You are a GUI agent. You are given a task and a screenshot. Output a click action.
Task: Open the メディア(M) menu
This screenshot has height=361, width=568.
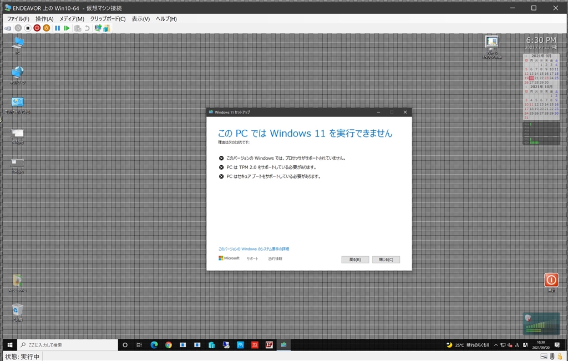pyautogui.click(x=72, y=19)
